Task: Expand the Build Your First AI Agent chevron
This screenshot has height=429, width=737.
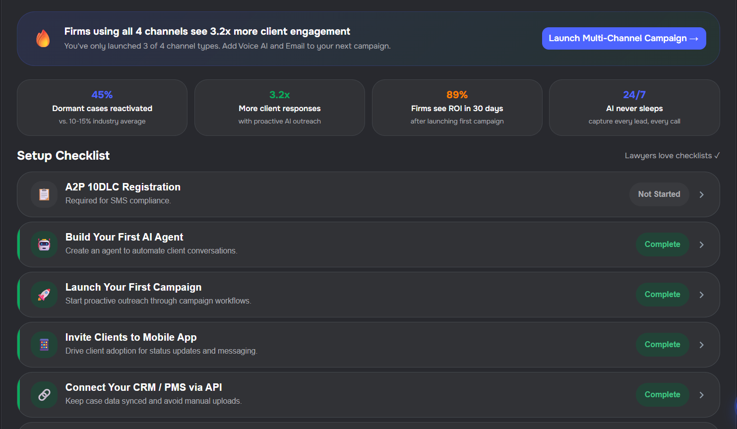Action: point(701,245)
